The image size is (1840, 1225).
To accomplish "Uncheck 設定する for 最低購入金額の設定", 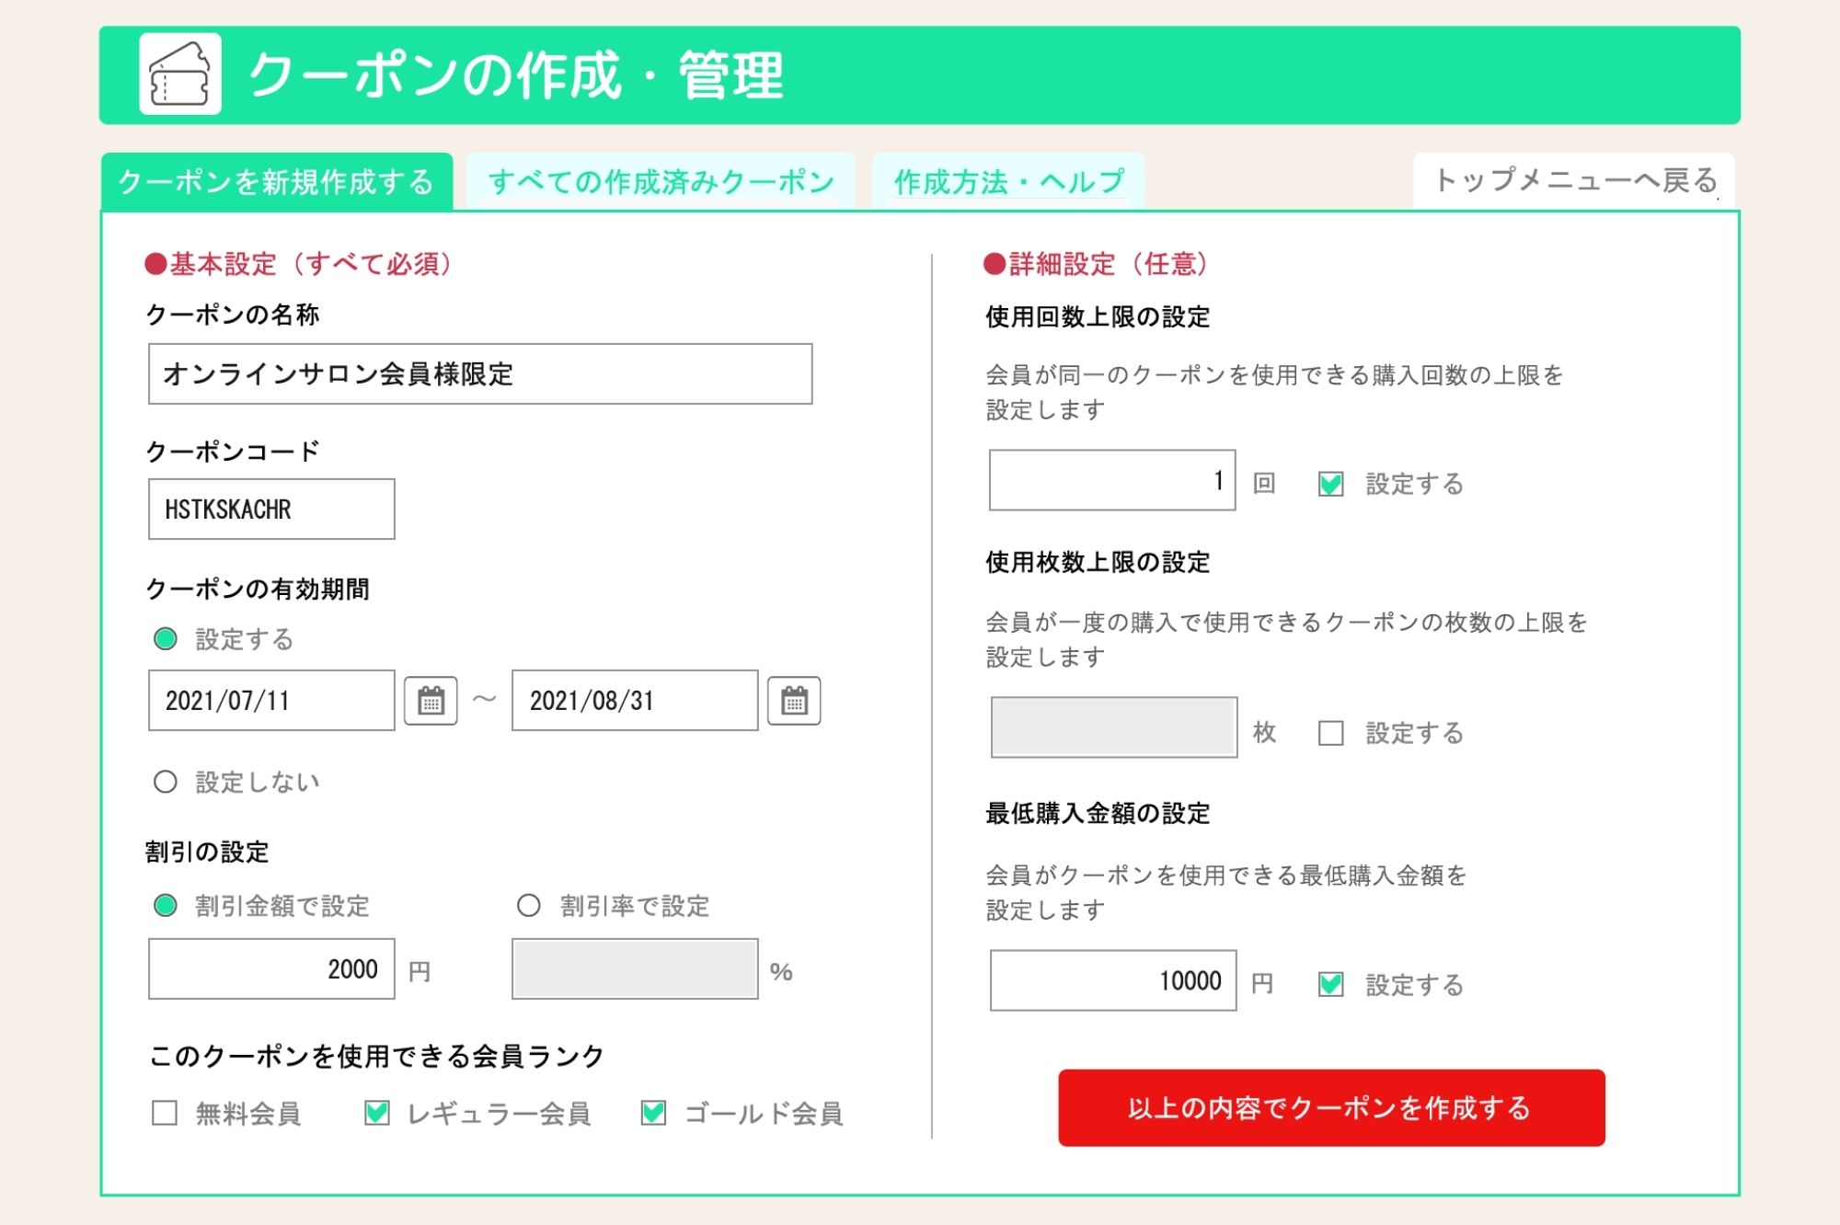I will 1330,983.
